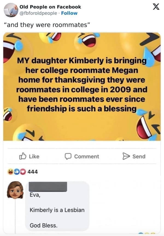Click the blue like reaction icon

(x=17, y=172)
